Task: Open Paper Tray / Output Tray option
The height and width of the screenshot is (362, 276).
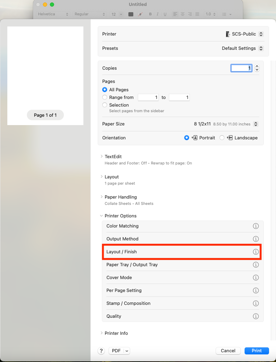Action: point(182,265)
